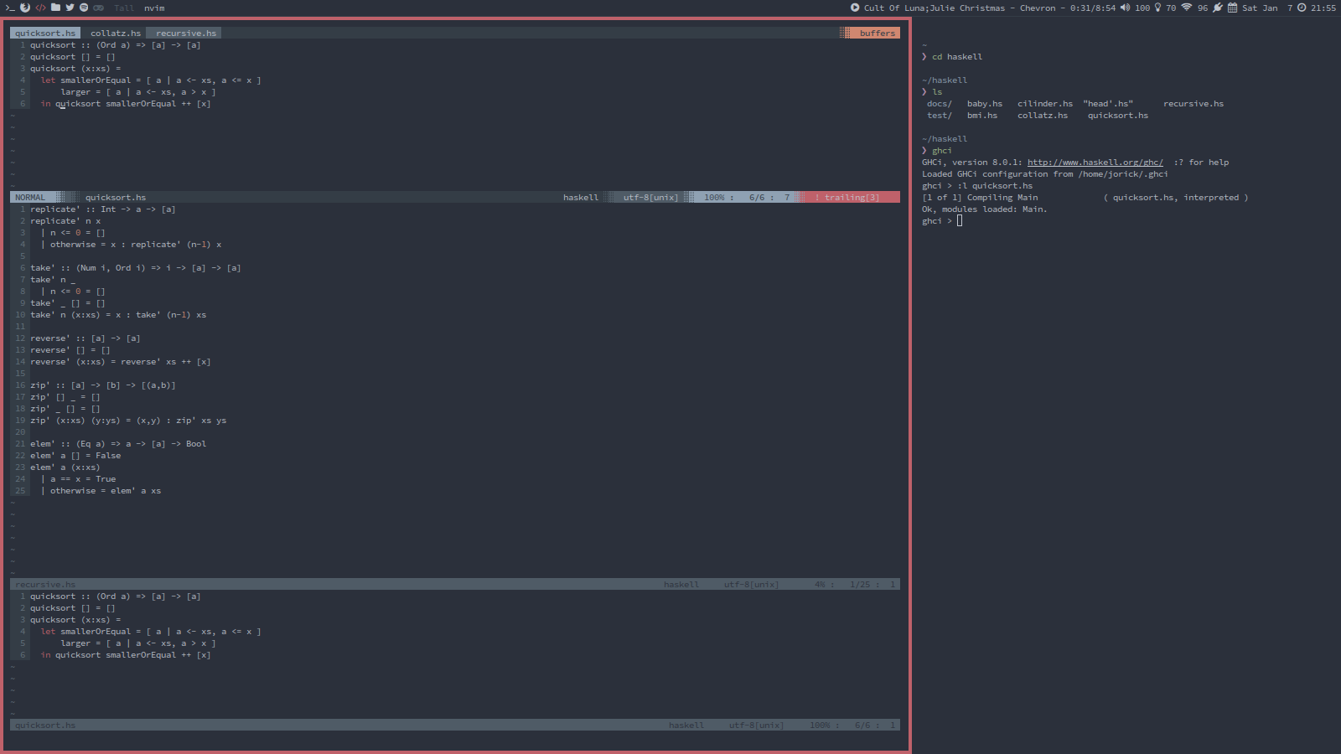1341x754 pixels.
Task: Click the 'cd haskell' command line
Action: pyautogui.click(x=957, y=57)
